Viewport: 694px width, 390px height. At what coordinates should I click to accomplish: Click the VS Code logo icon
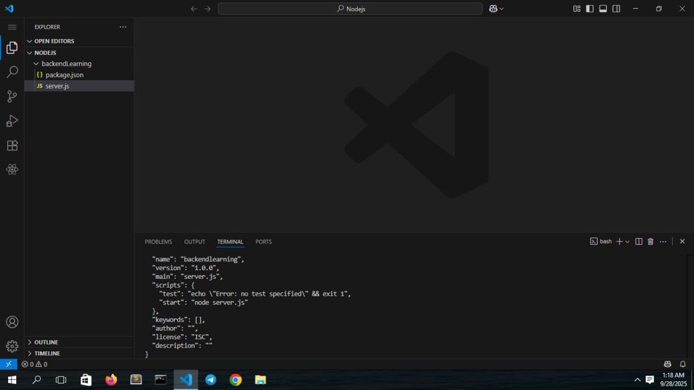9,9
